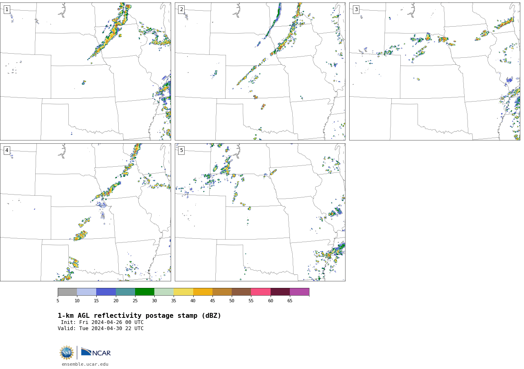Click the ensemble.ucar.edu text
Screen dimensions: 524x369
pos(85,364)
